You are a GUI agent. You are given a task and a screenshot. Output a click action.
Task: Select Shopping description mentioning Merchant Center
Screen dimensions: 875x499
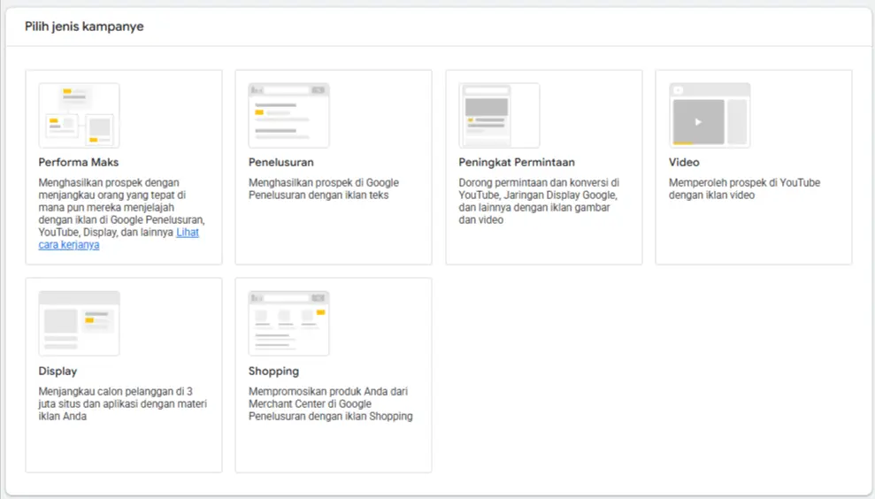330,403
